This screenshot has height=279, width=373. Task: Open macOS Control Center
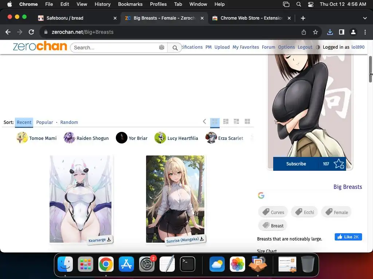pos(310,4)
